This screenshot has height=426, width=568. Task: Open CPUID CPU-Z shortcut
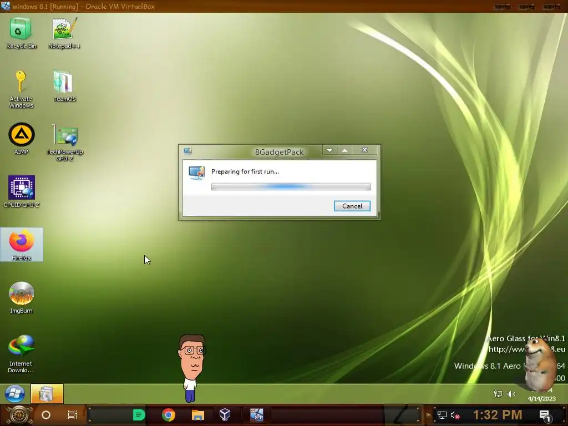(x=22, y=191)
